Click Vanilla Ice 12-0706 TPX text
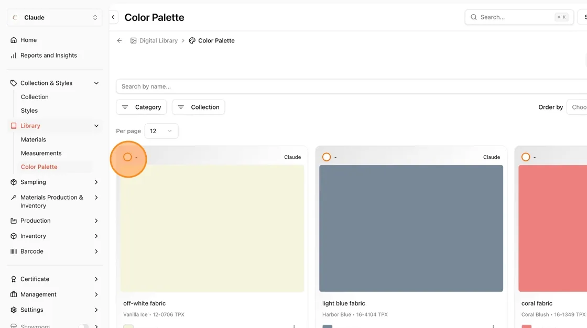 point(154,314)
